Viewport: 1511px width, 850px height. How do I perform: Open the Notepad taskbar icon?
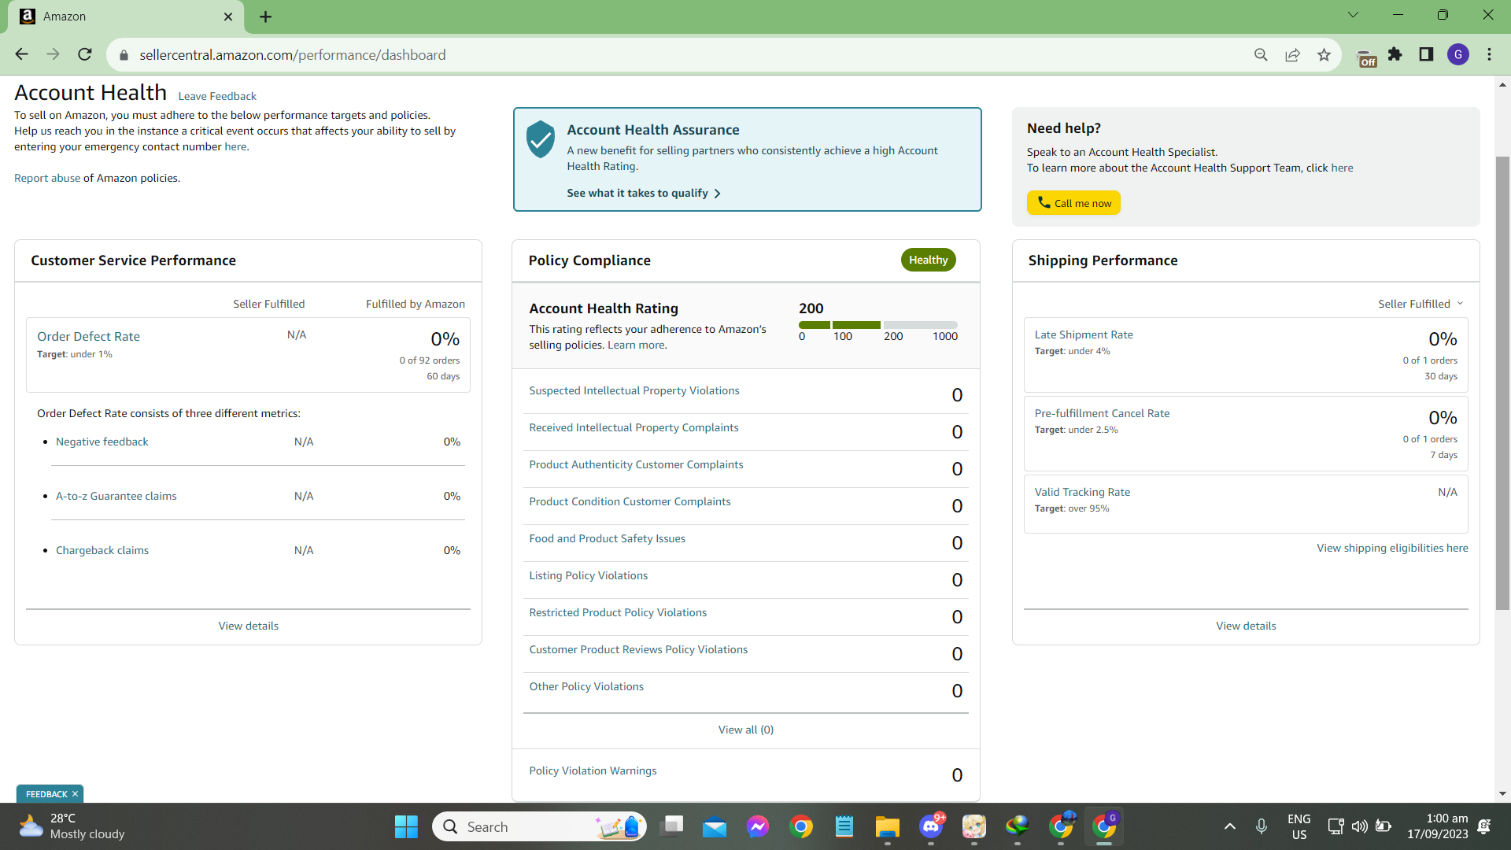point(844,826)
